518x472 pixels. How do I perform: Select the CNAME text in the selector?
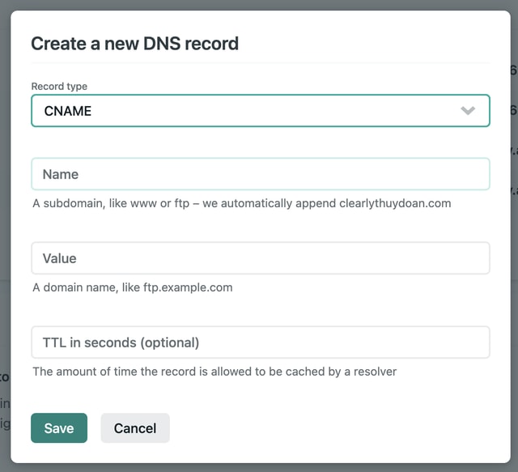68,111
